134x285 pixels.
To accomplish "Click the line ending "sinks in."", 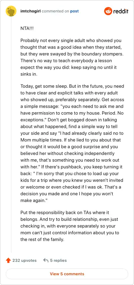I will click(x=29, y=74).
